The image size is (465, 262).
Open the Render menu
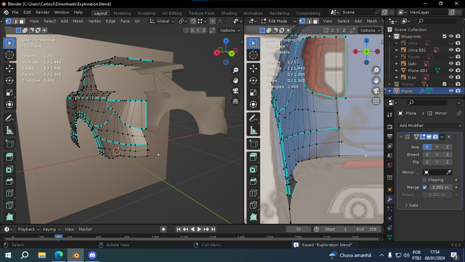pos(43,12)
